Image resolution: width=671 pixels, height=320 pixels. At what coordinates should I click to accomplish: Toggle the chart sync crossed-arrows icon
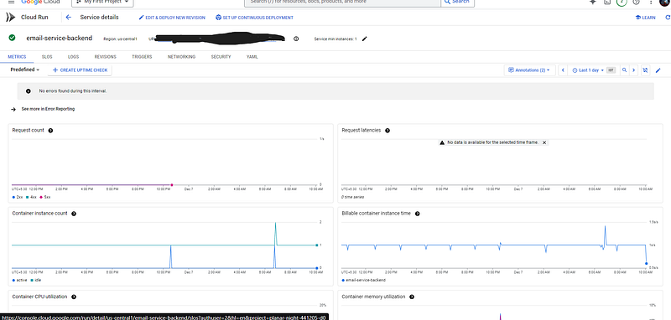[645, 70]
